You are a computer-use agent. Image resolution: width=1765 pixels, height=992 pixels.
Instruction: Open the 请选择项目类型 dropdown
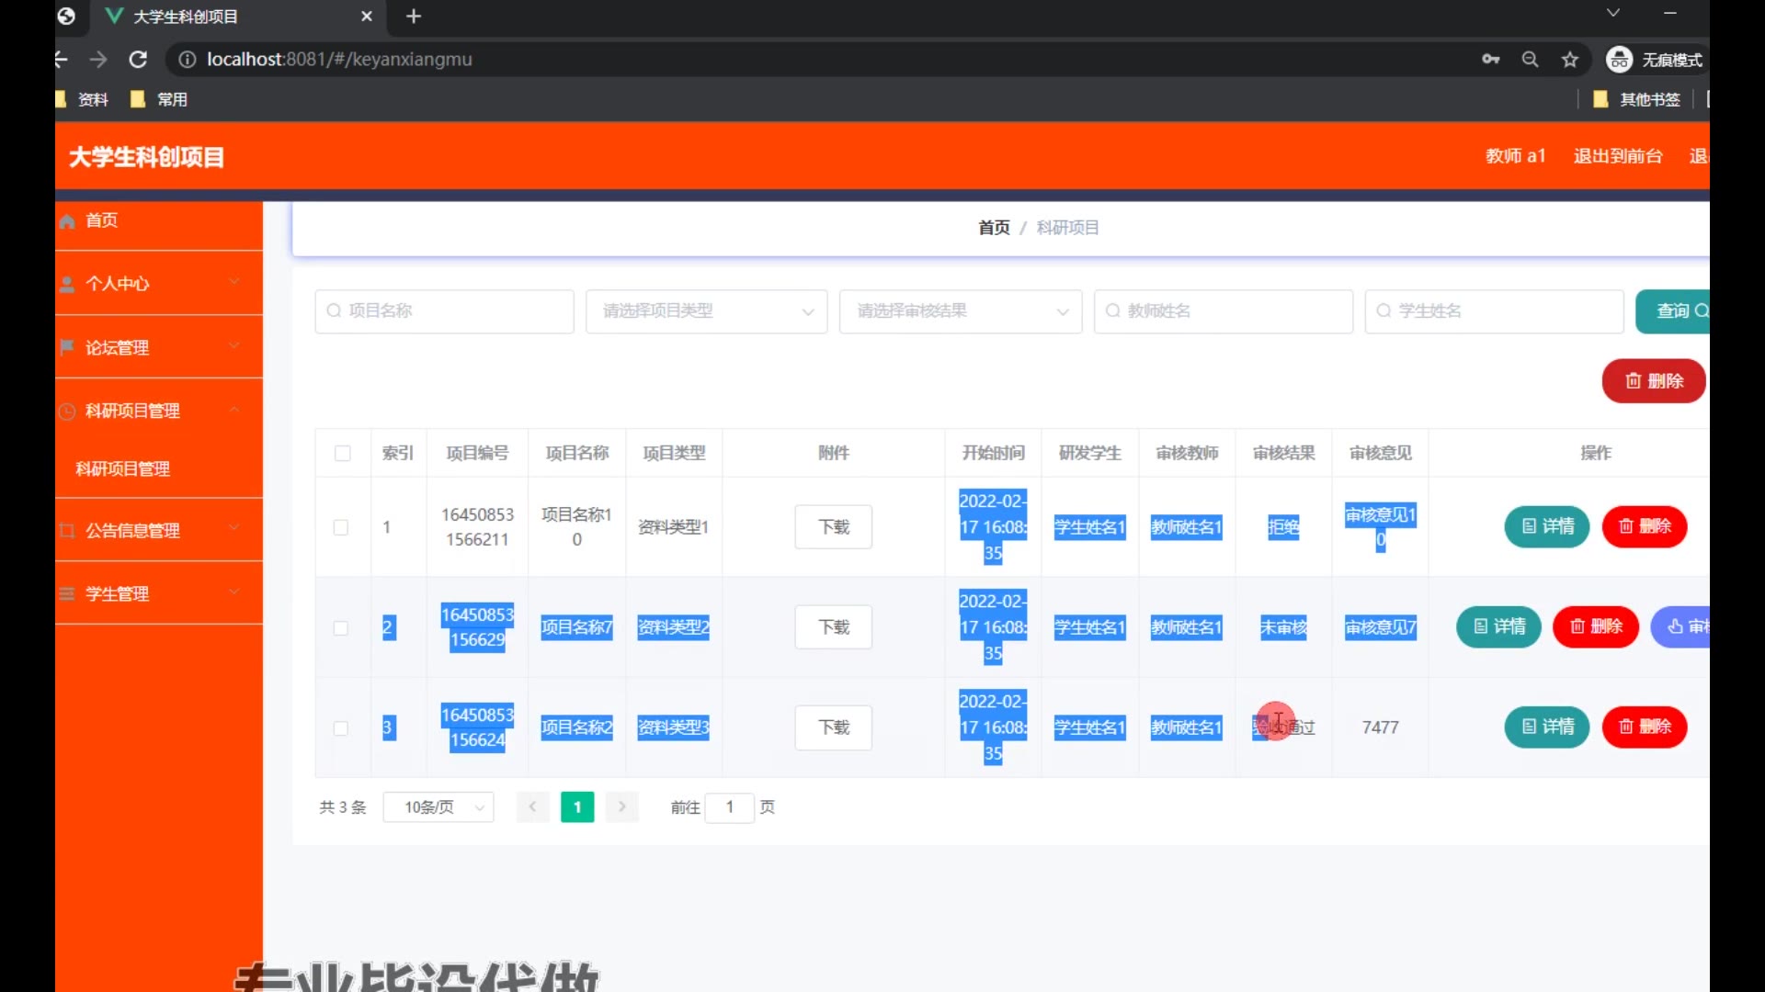coord(706,311)
